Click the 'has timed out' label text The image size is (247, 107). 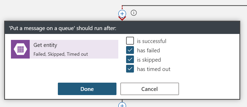[154, 69]
